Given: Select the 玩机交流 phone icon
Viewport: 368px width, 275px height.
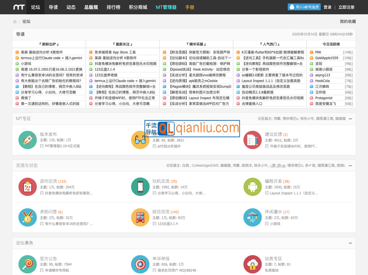Looking at the screenshot, I should click(140, 186).
